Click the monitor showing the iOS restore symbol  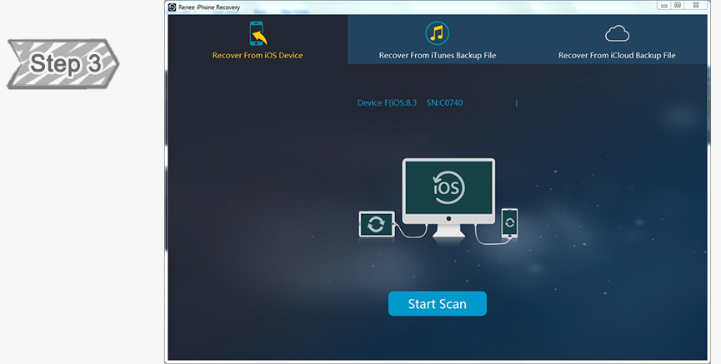(448, 187)
